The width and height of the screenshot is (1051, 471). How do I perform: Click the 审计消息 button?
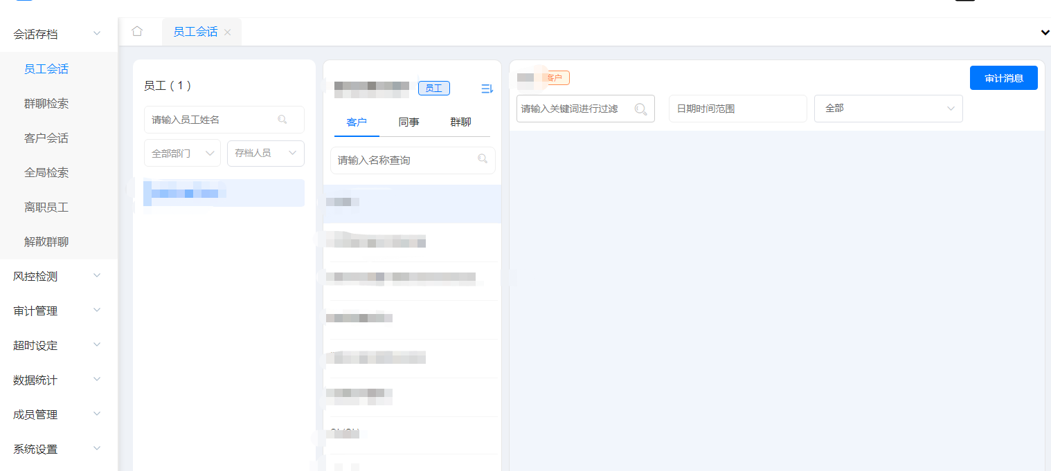1003,77
